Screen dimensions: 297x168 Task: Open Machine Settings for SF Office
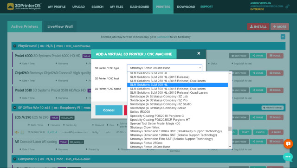pyautogui.click(x=272, y=108)
